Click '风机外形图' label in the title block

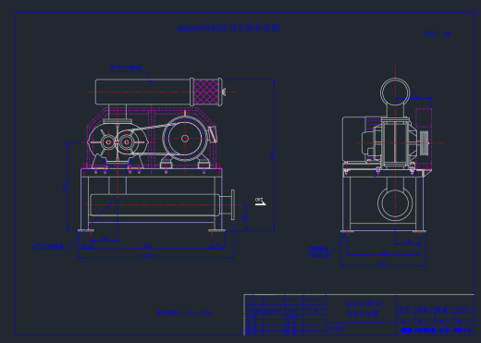click(x=363, y=313)
